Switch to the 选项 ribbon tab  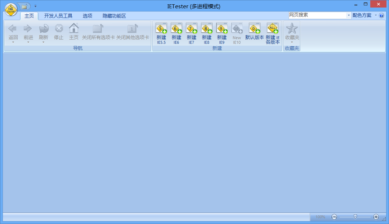88,16
